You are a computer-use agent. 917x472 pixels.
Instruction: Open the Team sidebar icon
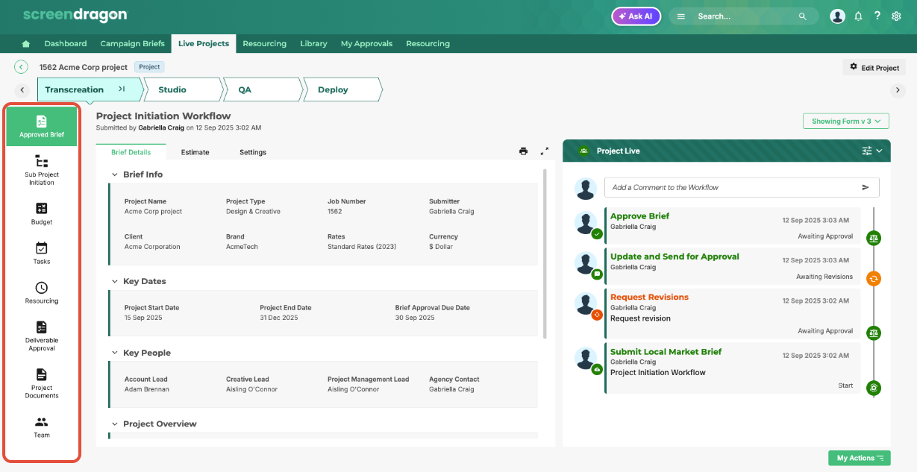click(x=42, y=427)
